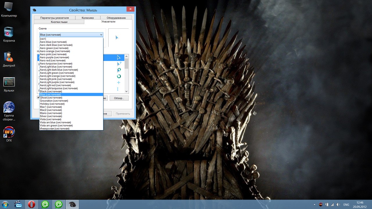Click the battery power tray icon
The image size is (372, 209).
(327, 205)
